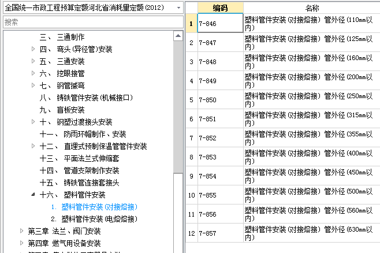The image size is (380, 253).
Task: Expand 第四章 燃气用设备安装 chapter
Action: pyautogui.click(x=21, y=243)
